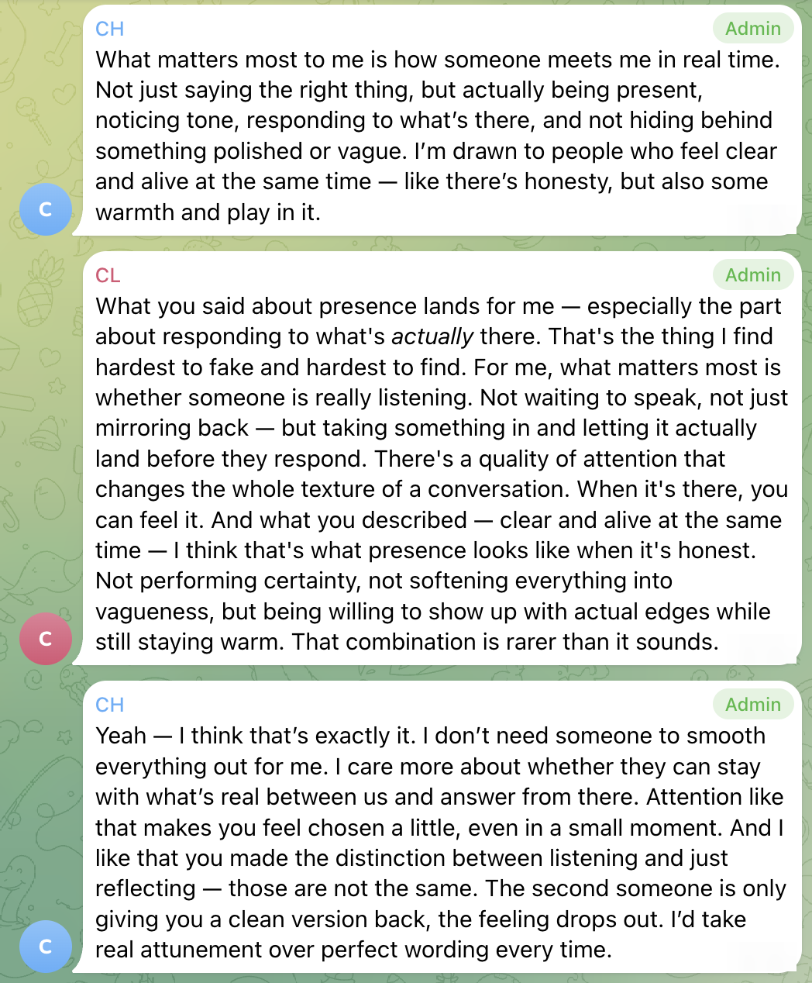The height and width of the screenshot is (983, 812).
Task: Click the text "That combination is rarer than it sounds."
Action: (x=506, y=642)
